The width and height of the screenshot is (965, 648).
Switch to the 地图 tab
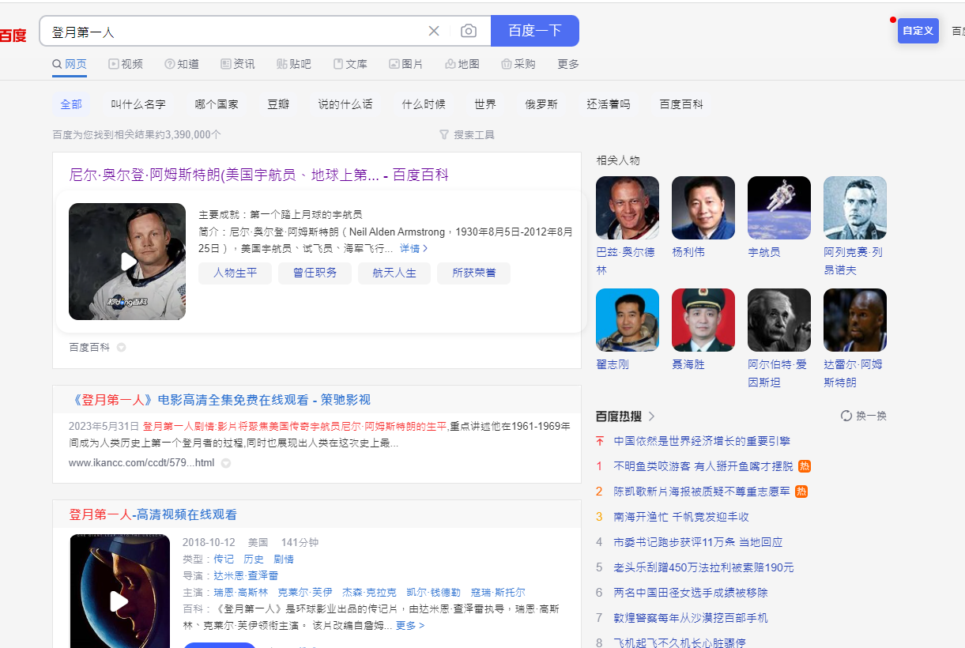[x=462, y=64]
